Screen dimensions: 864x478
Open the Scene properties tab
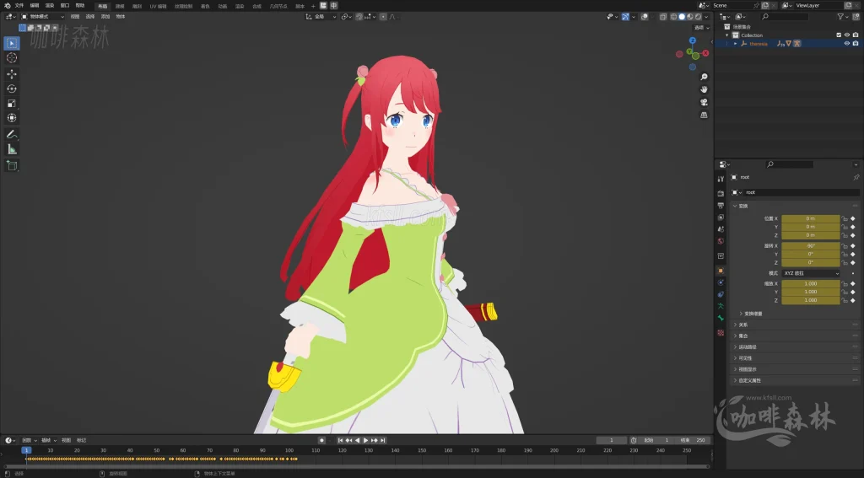click(x=721, y=229)
